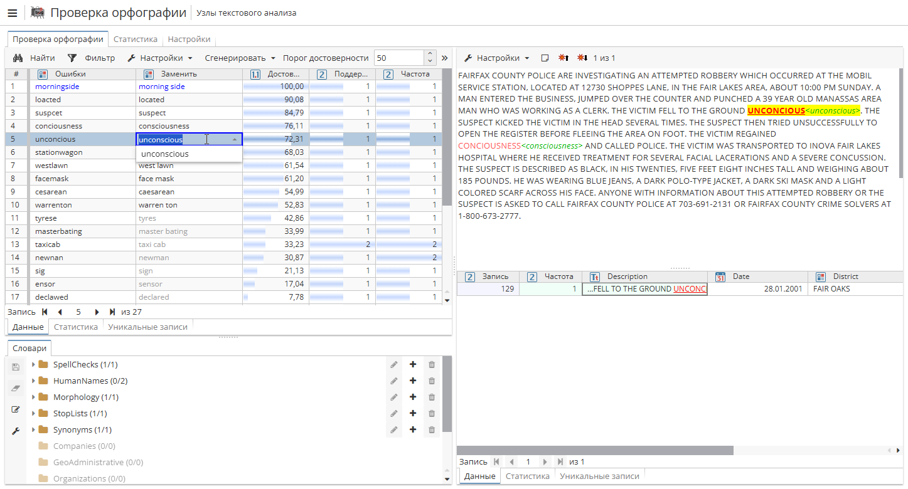
Task: Open the left Настройки toolbar dropdown
Action: (160, 58)
